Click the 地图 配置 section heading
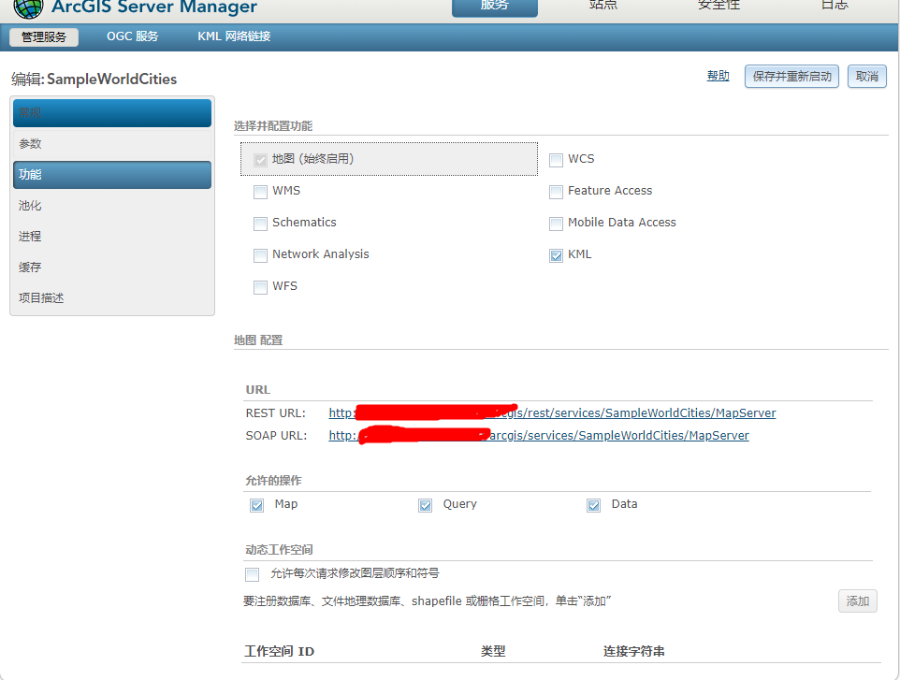Viewport: 900px width, 680px height. [x=258, y=340]
